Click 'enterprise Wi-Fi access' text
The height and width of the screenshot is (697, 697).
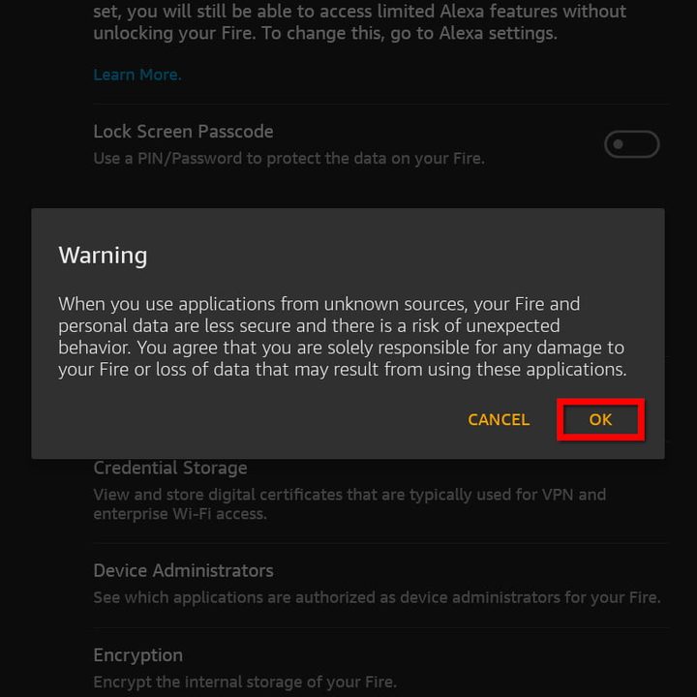[x=179, y=514]
